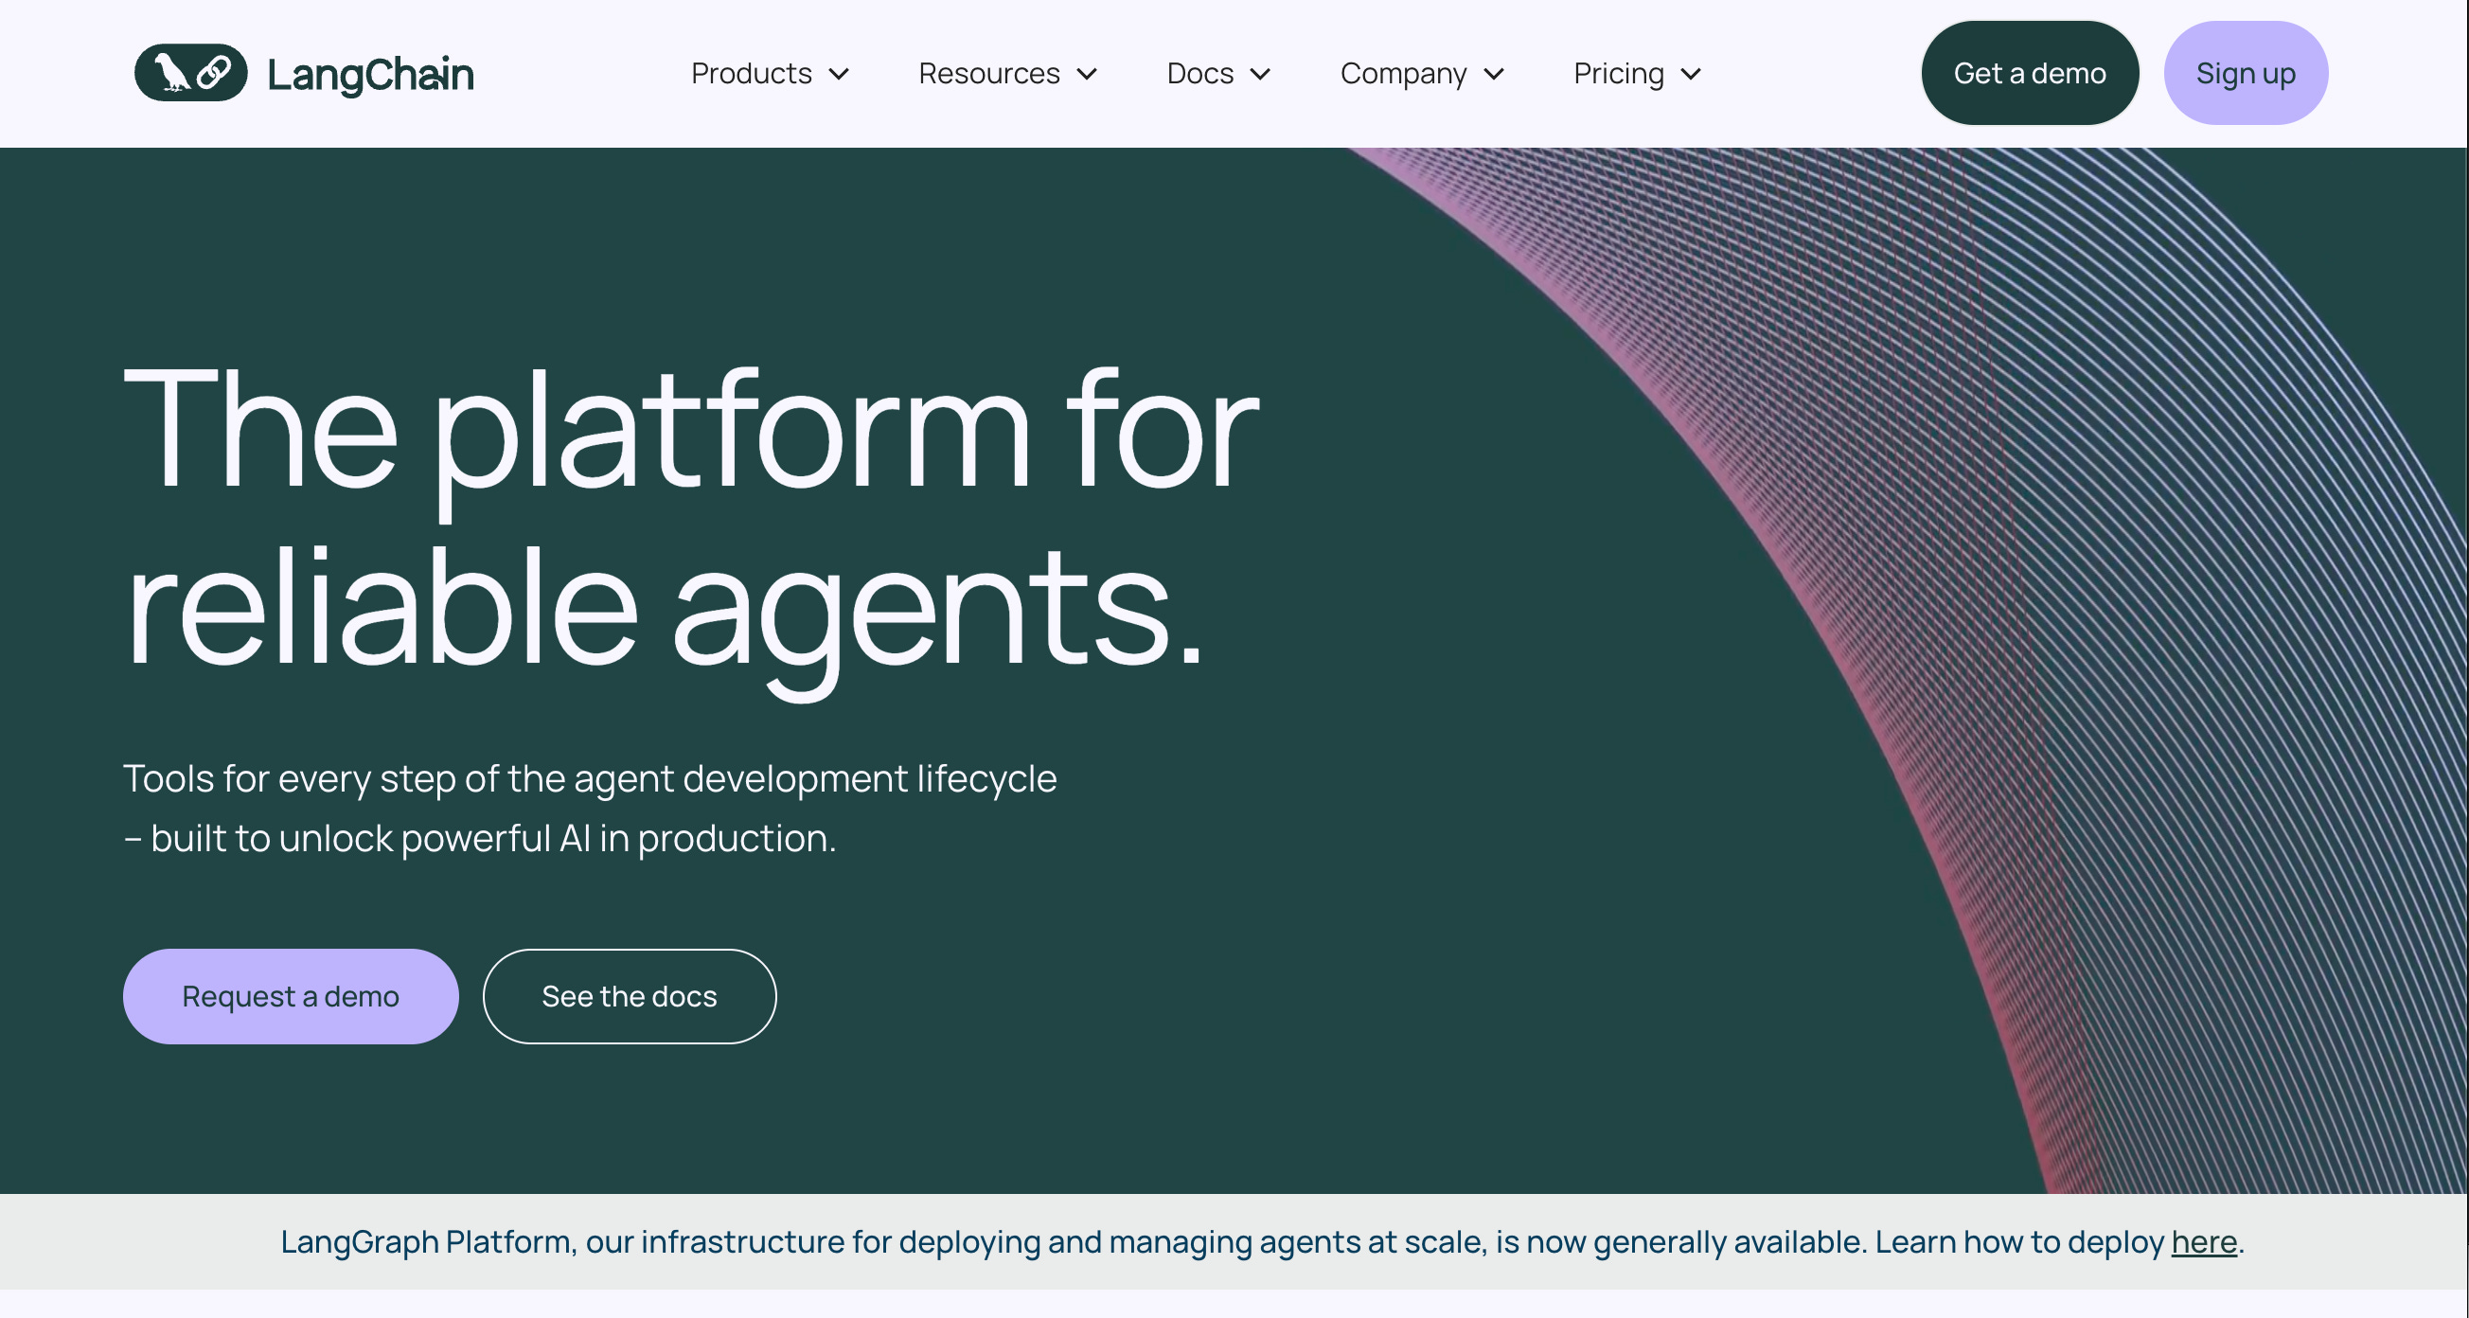Open the Company menu label
Image resolution: width=2469 pixels, height=1318 pixels.
[x=1402, y=74]
